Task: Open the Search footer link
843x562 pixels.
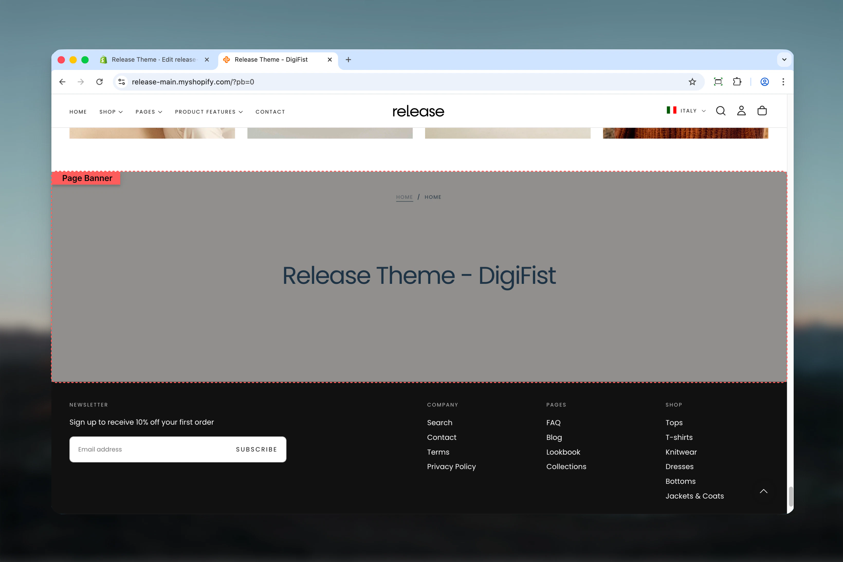Action: (439, 423)
